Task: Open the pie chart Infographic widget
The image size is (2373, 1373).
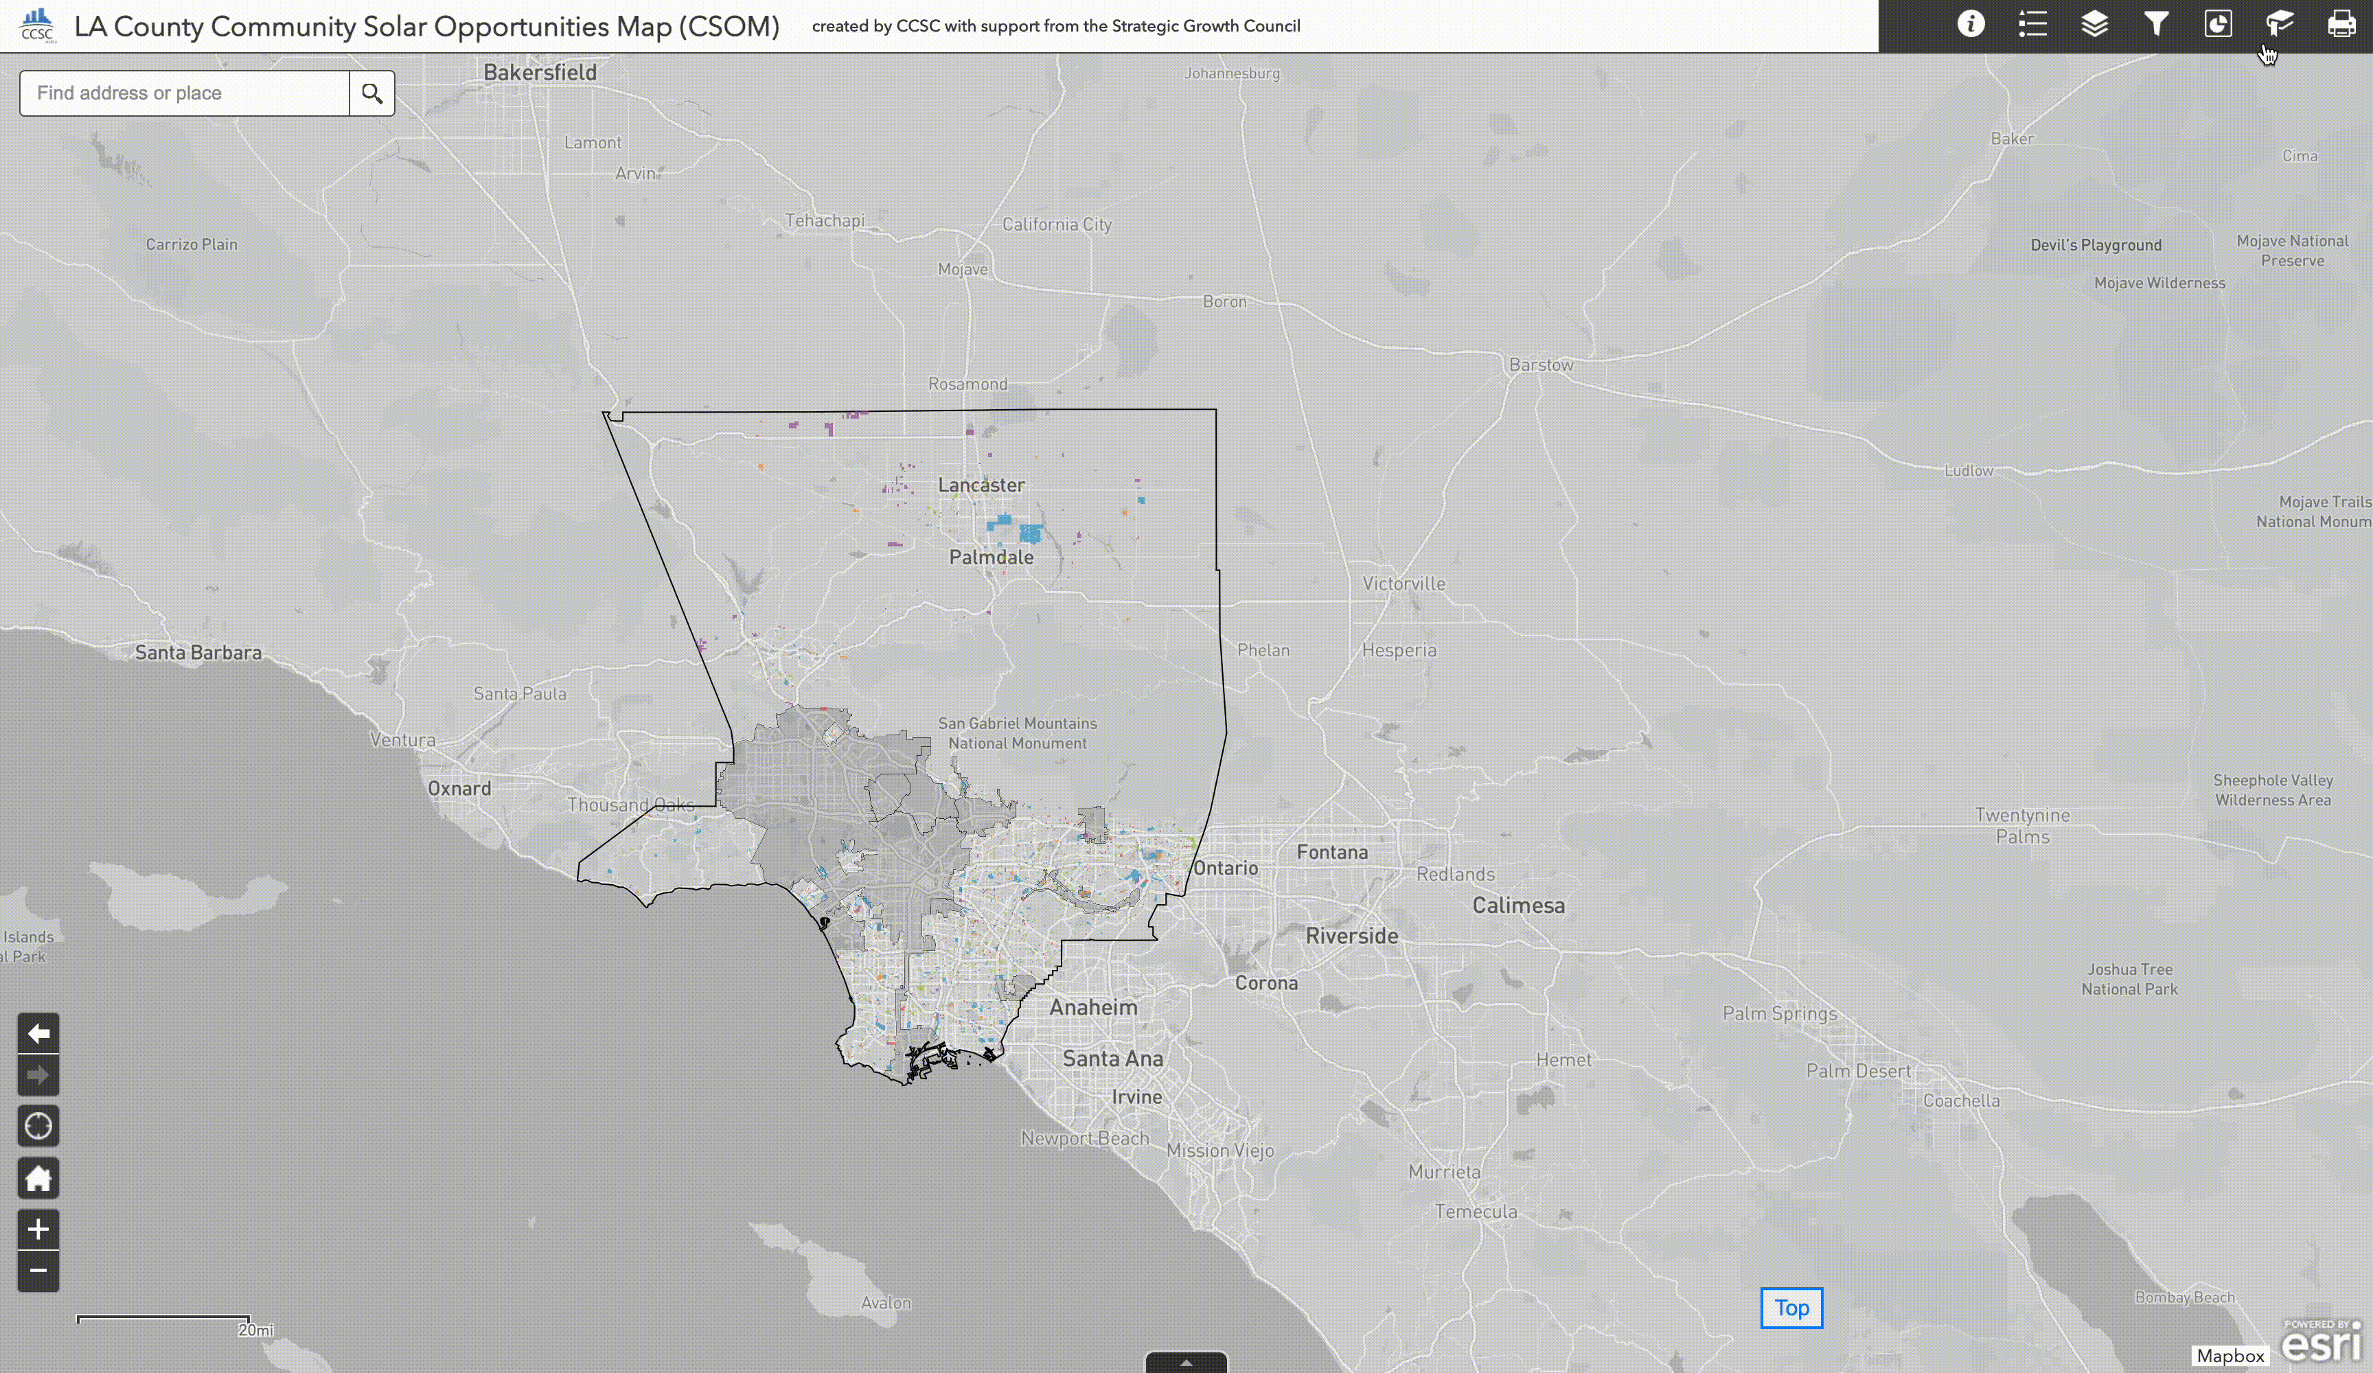Action: click(x=2218, y=25)
